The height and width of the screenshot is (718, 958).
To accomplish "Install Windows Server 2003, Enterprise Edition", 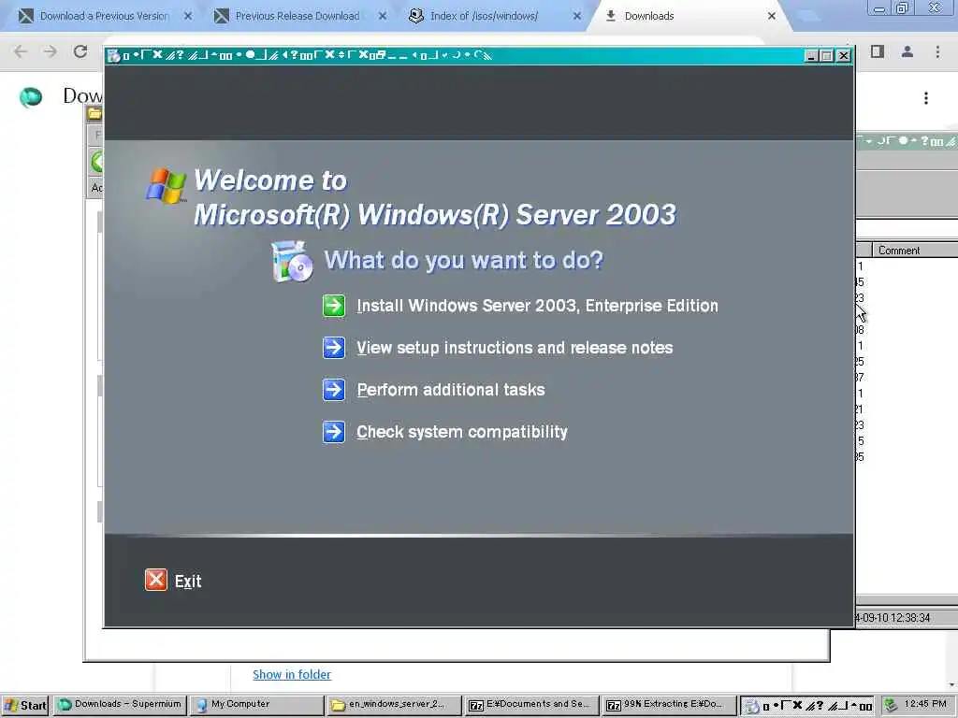I will [x=537, y=306].
